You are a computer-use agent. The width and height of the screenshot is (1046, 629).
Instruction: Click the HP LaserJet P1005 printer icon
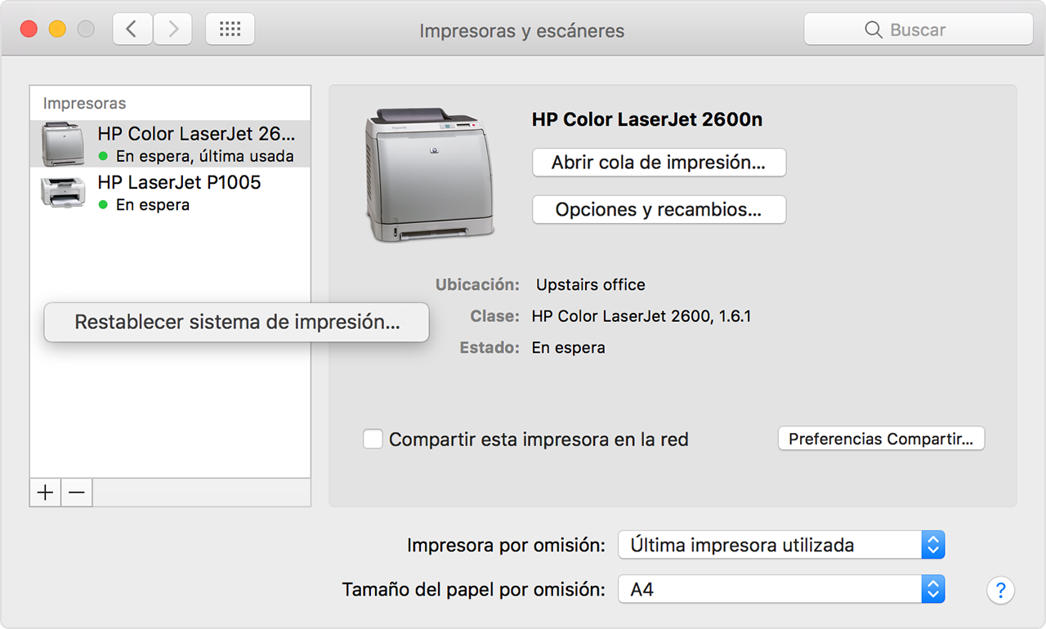[x=63, y=191]
